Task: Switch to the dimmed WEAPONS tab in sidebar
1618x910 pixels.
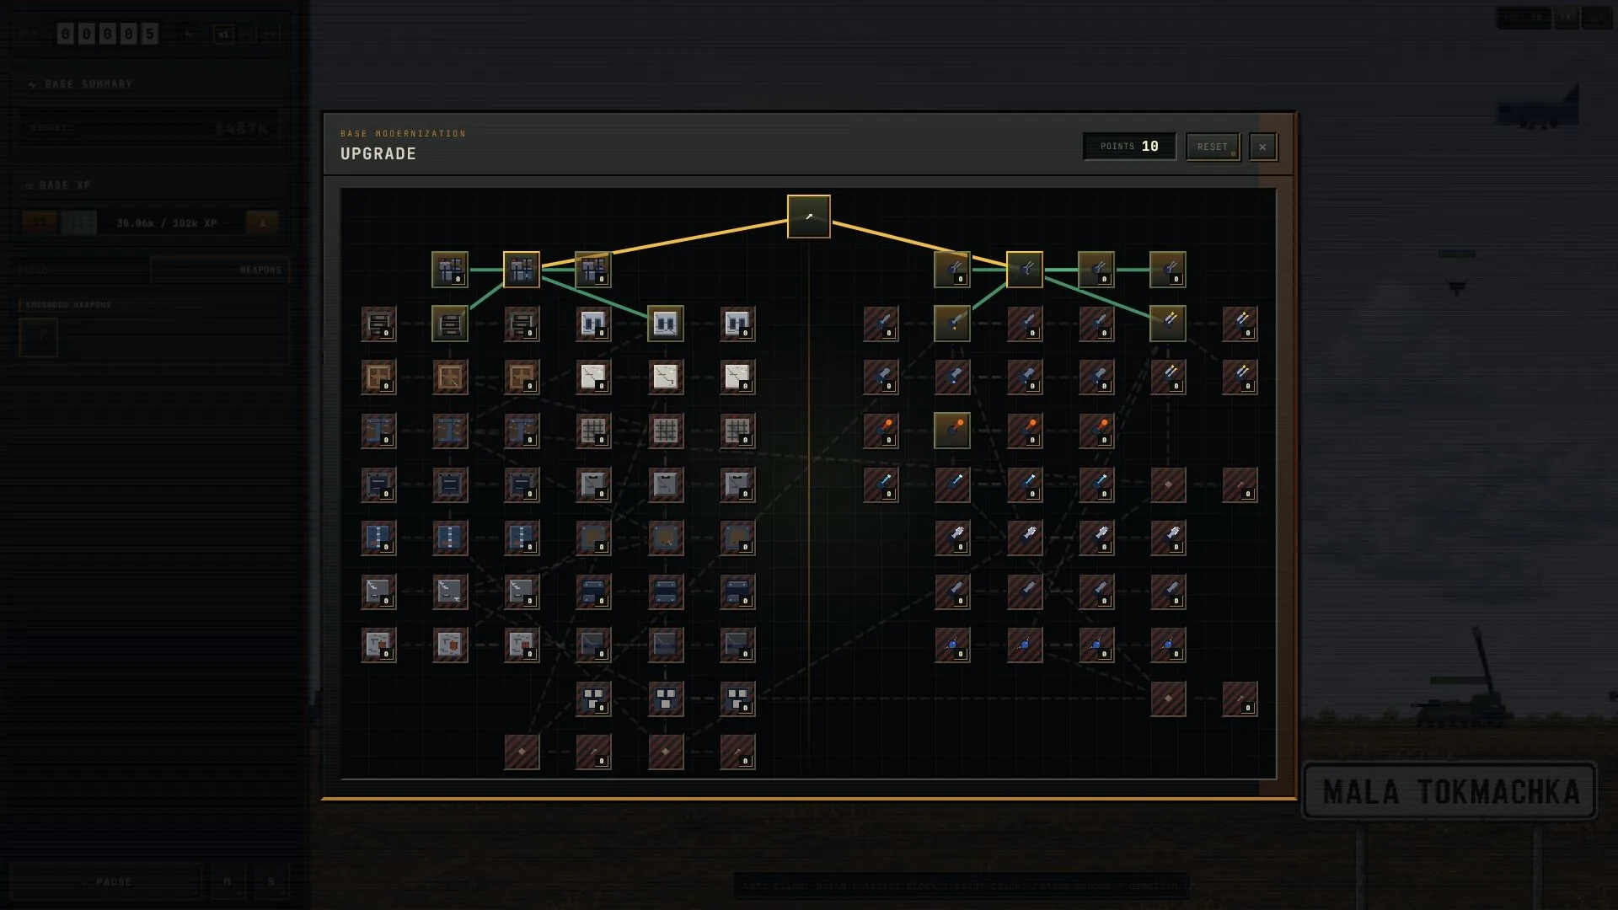Action: (221, 270)
